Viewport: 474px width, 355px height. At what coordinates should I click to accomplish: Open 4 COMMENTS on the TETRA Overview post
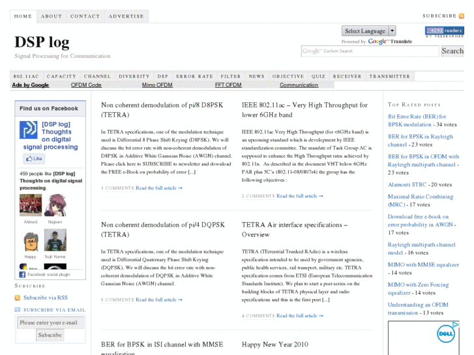point(258,316)
